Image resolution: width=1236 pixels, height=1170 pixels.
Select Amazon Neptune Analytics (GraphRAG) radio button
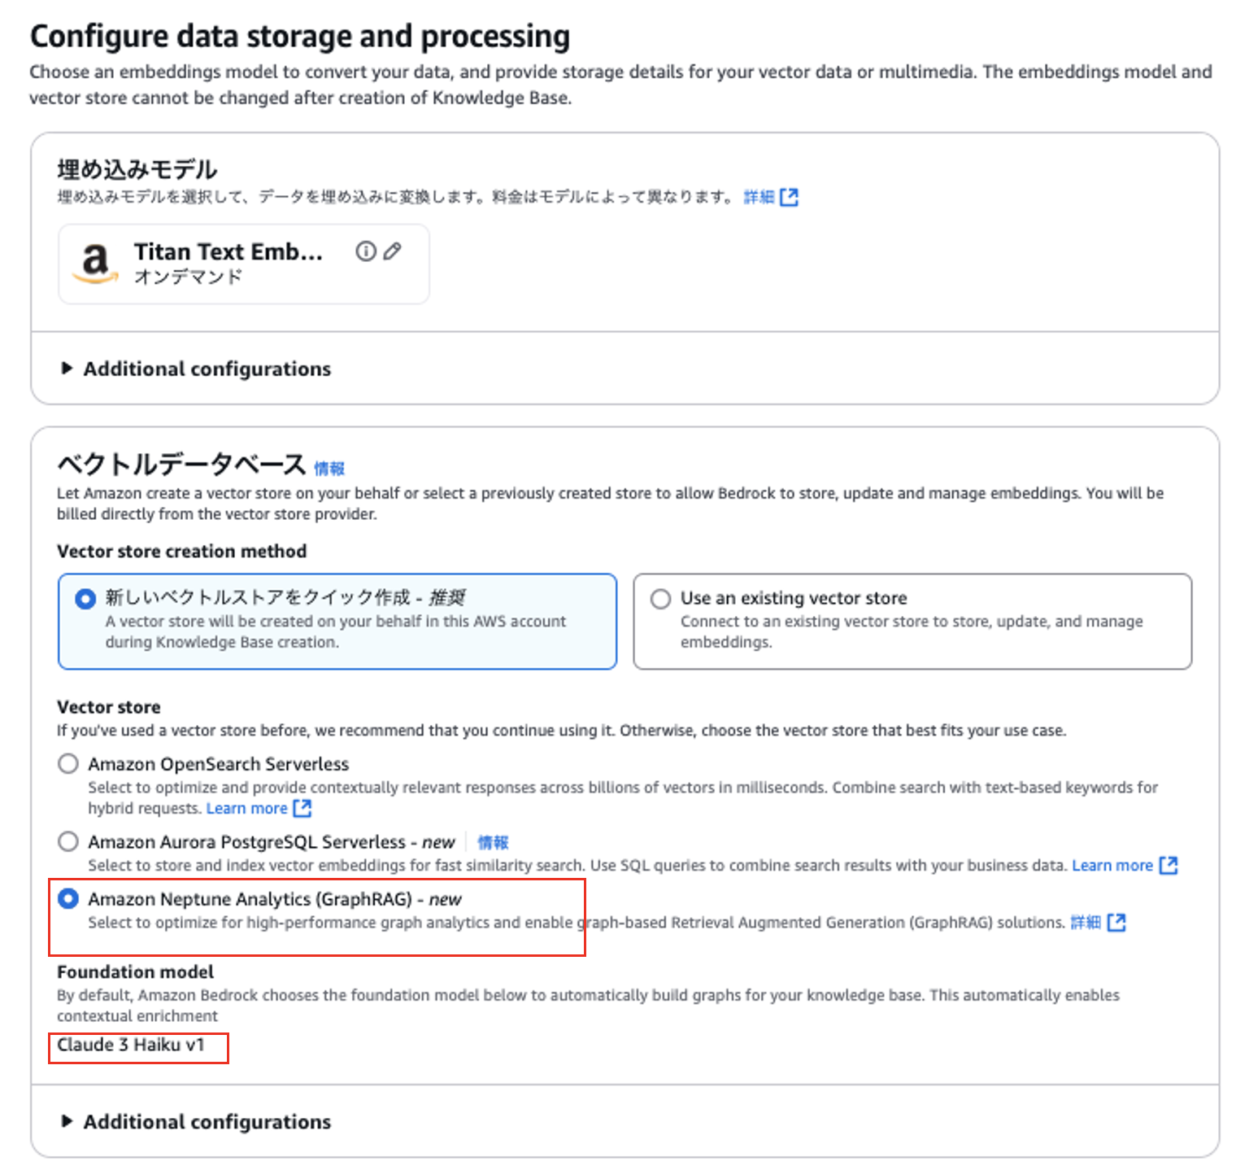[69, 899]
